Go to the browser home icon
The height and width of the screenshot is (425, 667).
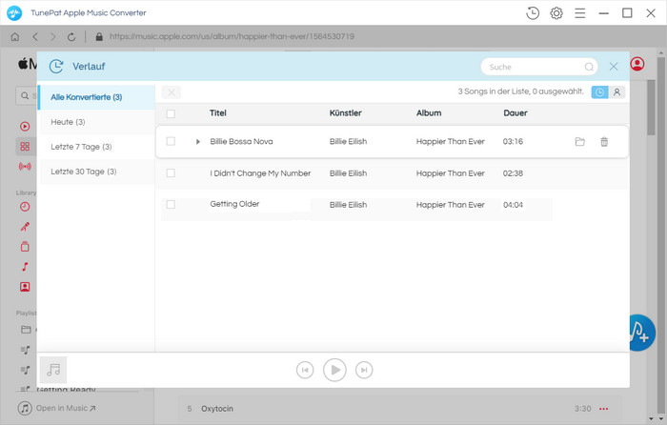(x=15, y=37)
